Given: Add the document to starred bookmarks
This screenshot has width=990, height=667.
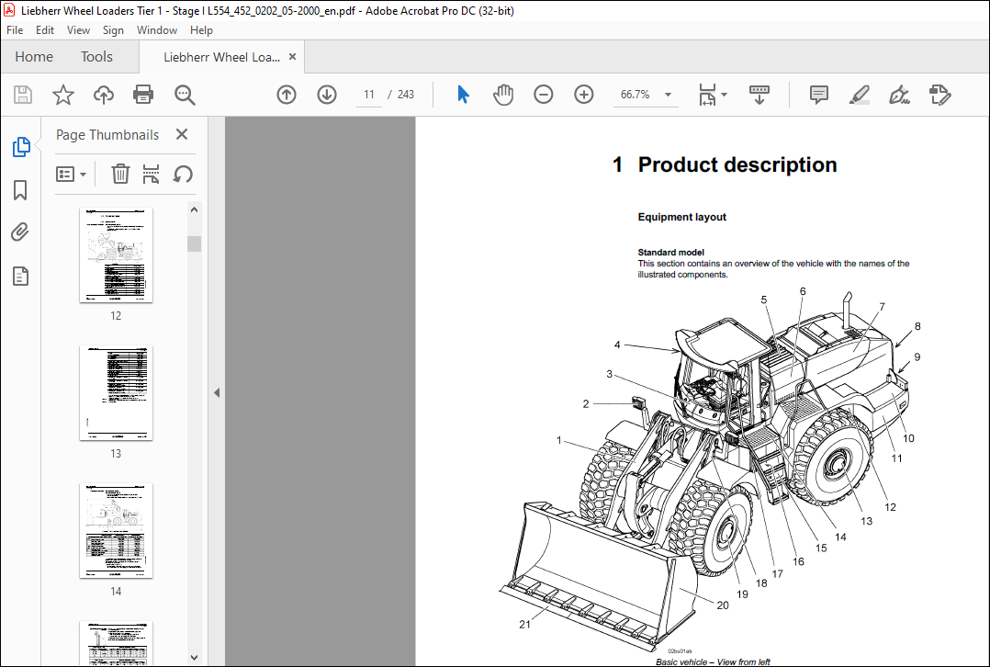Looking at the screenshot, I should (x=63, y=95).
